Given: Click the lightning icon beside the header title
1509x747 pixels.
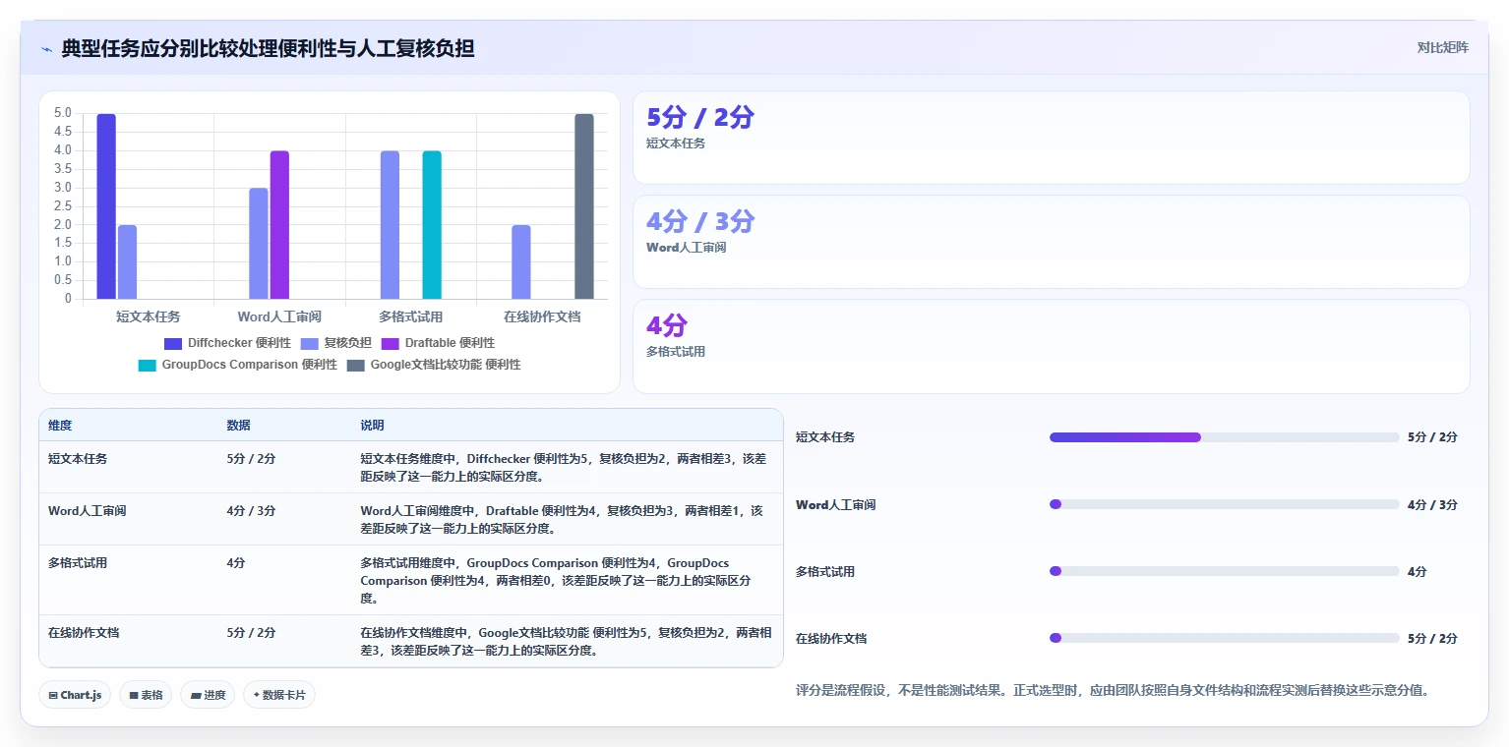Looking at the screenshot, I should coord(46,48).
